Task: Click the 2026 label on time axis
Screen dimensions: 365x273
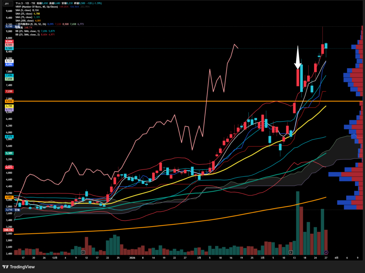Action: coord(133,257)
